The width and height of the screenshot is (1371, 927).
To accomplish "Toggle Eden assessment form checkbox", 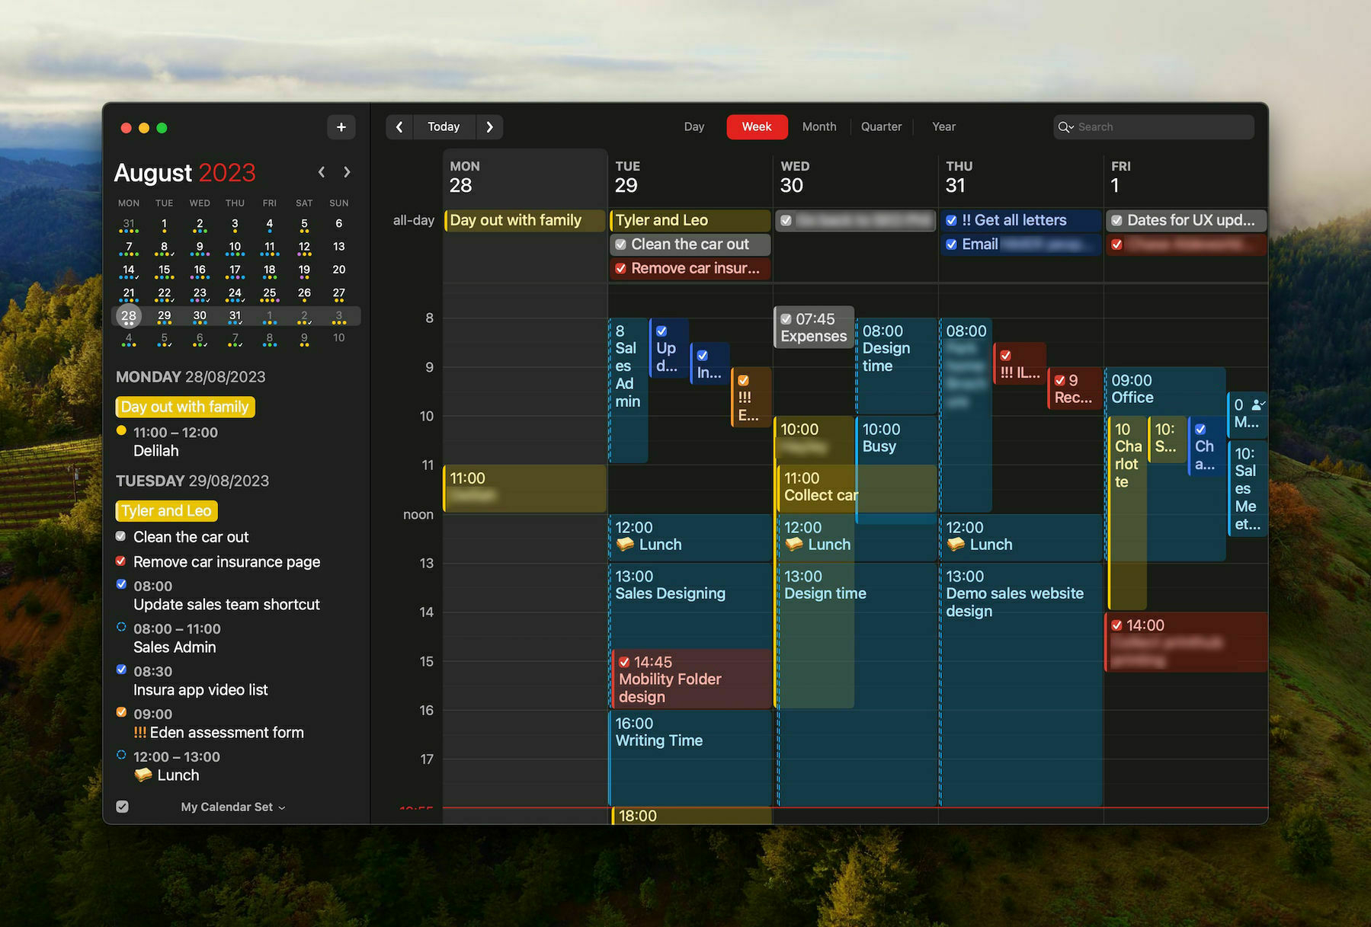I will (121, 713).
